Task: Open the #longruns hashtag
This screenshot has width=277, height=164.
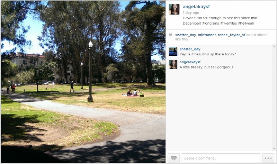Action: click(x=211, y=23)
